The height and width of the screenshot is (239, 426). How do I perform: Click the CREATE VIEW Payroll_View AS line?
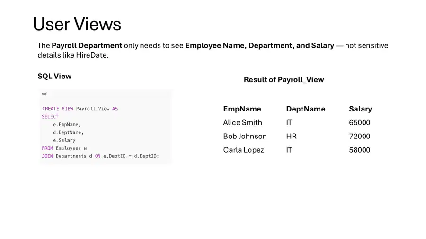click(80, 109)
